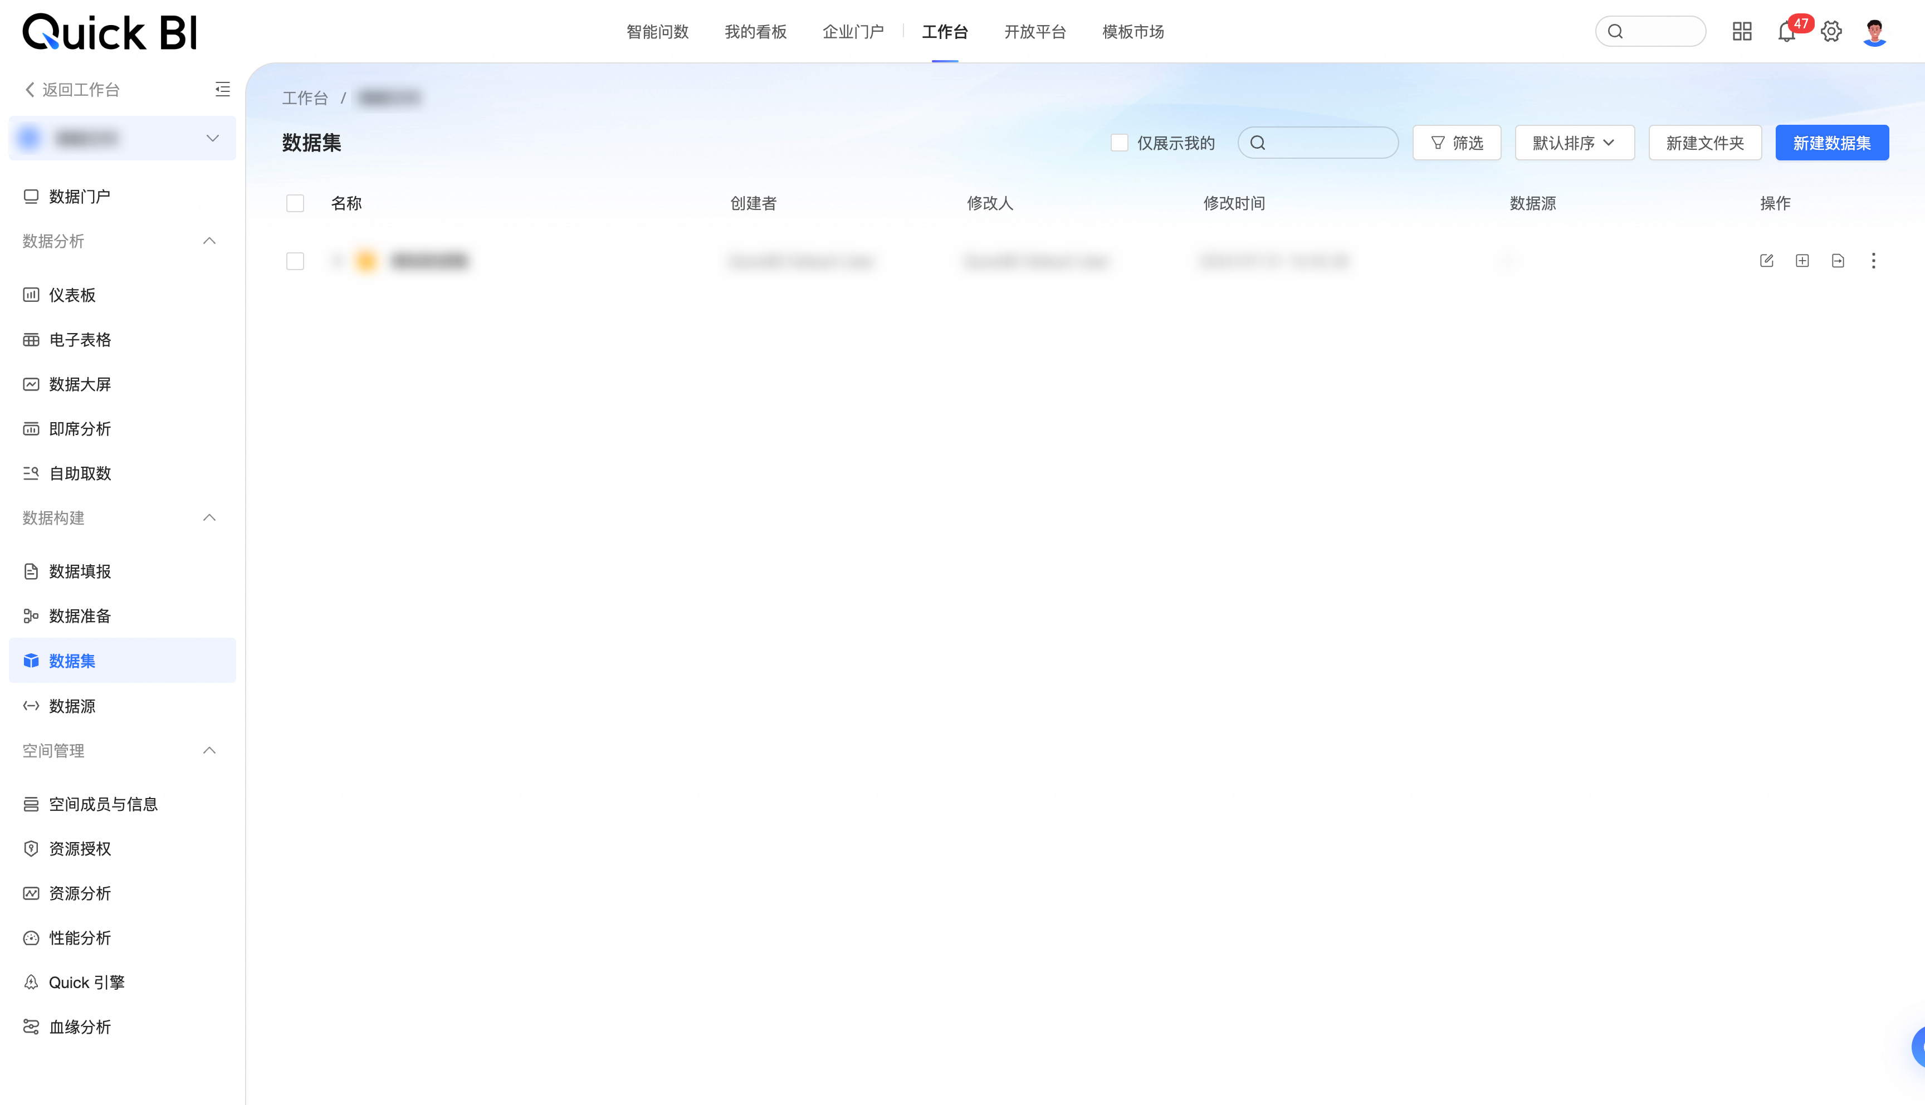The image size is (1925, 1105).
Task: Collapse the sidebar with the menu-fold icon
Action: (x=222, y=90)
